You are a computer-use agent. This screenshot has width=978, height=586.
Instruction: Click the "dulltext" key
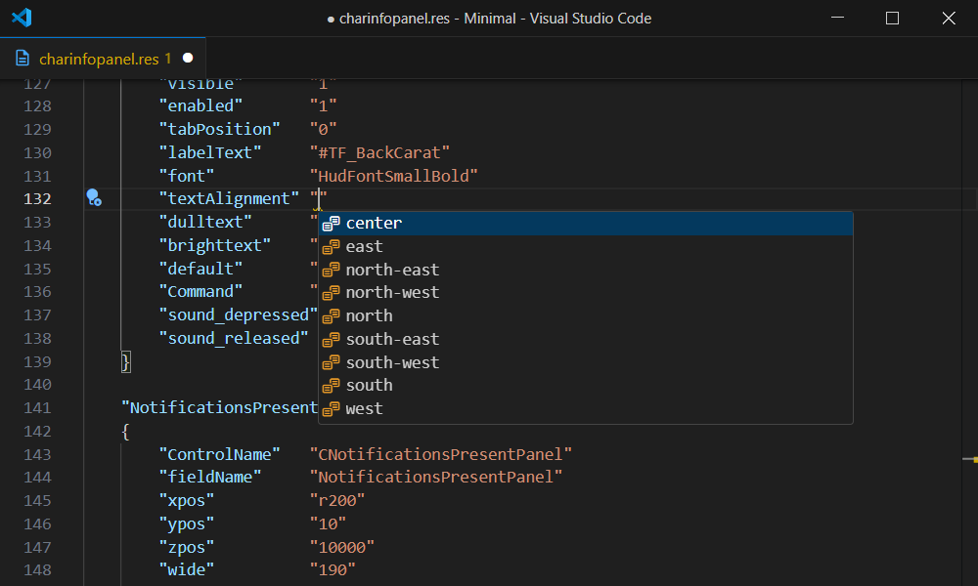(x=205, y=223)
